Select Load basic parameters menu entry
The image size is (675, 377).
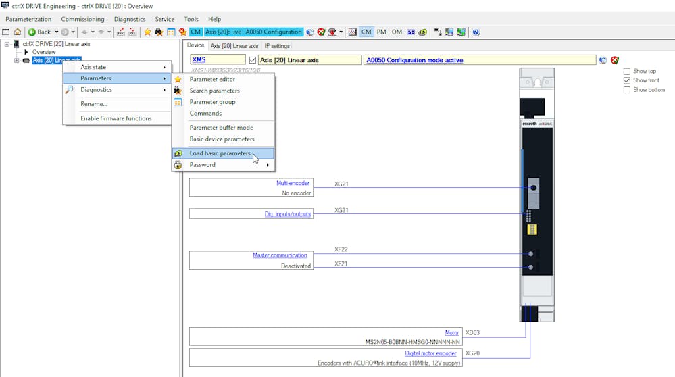click(223, 153)
